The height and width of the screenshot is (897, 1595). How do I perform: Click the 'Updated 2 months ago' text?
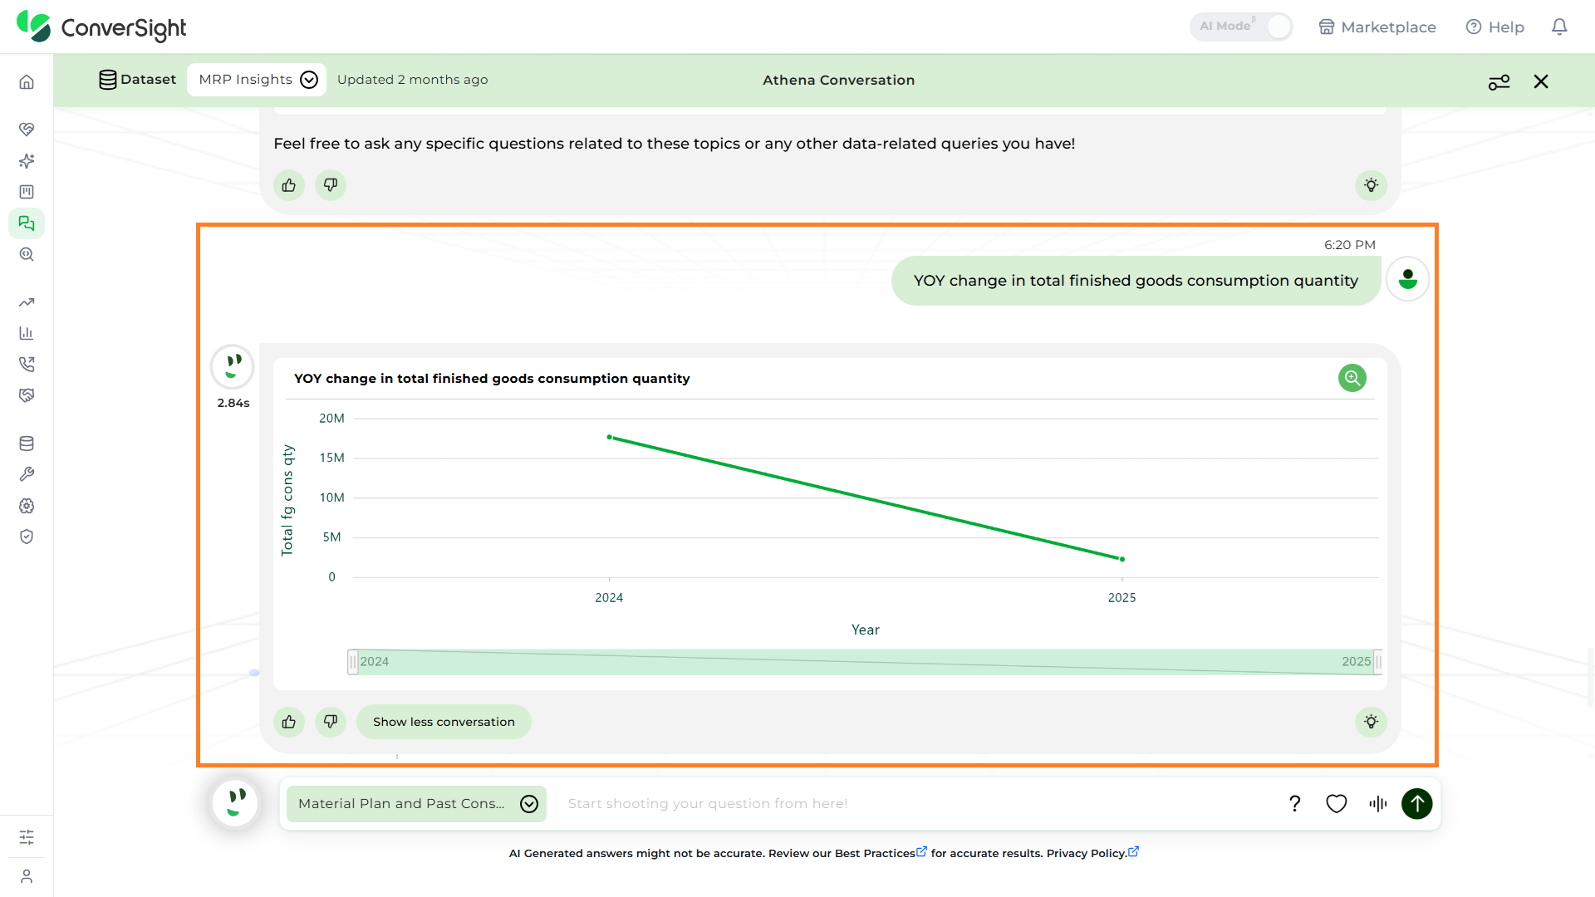click(412, 80)
